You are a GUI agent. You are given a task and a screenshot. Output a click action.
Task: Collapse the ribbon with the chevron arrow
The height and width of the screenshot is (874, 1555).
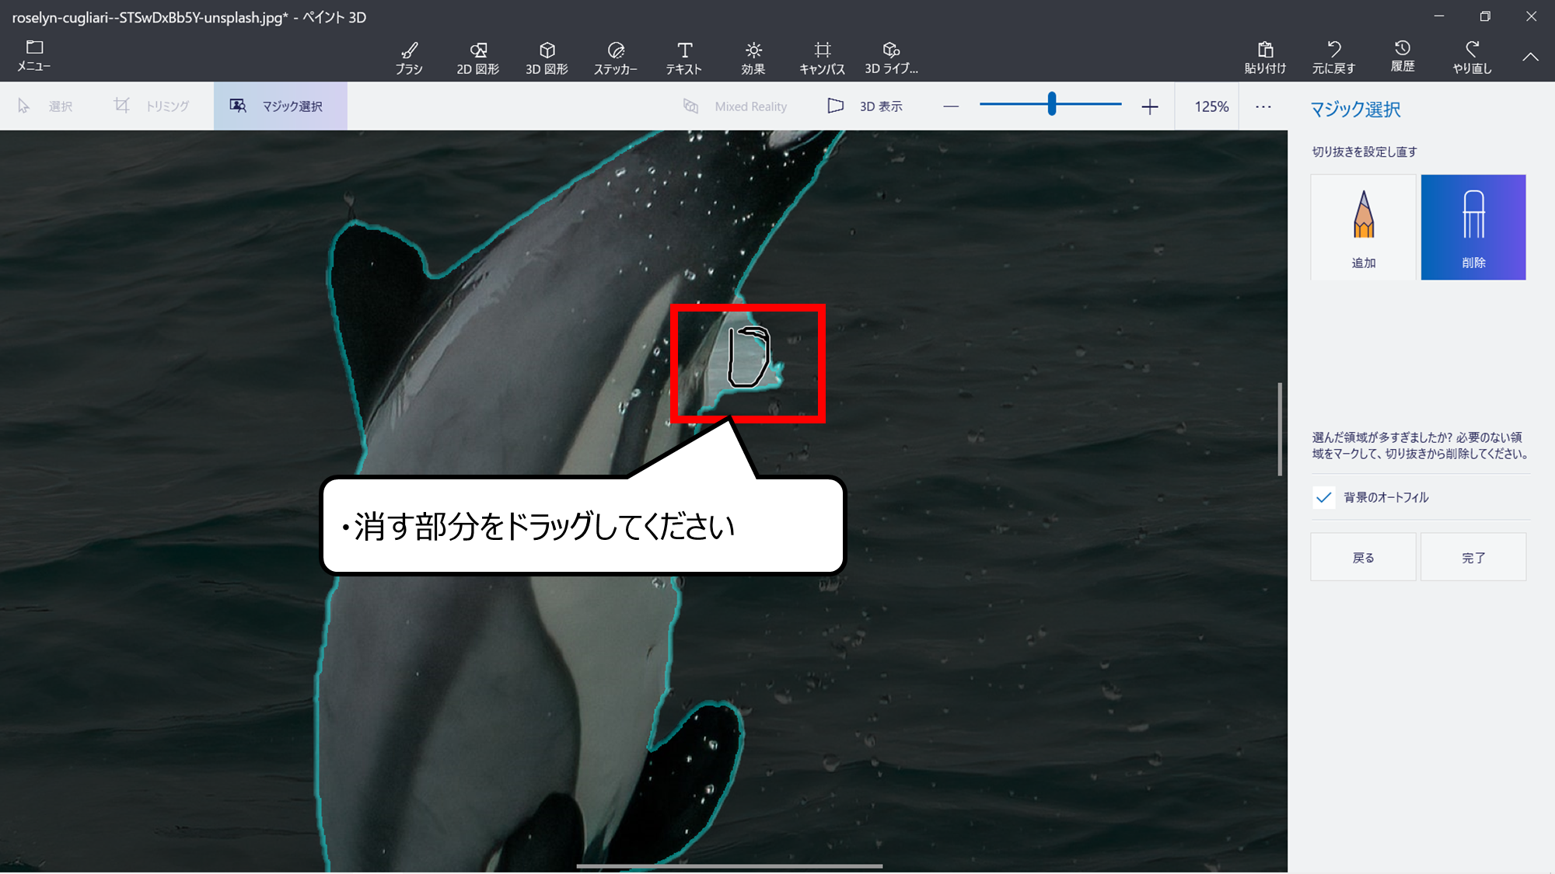coord(1530,57)
